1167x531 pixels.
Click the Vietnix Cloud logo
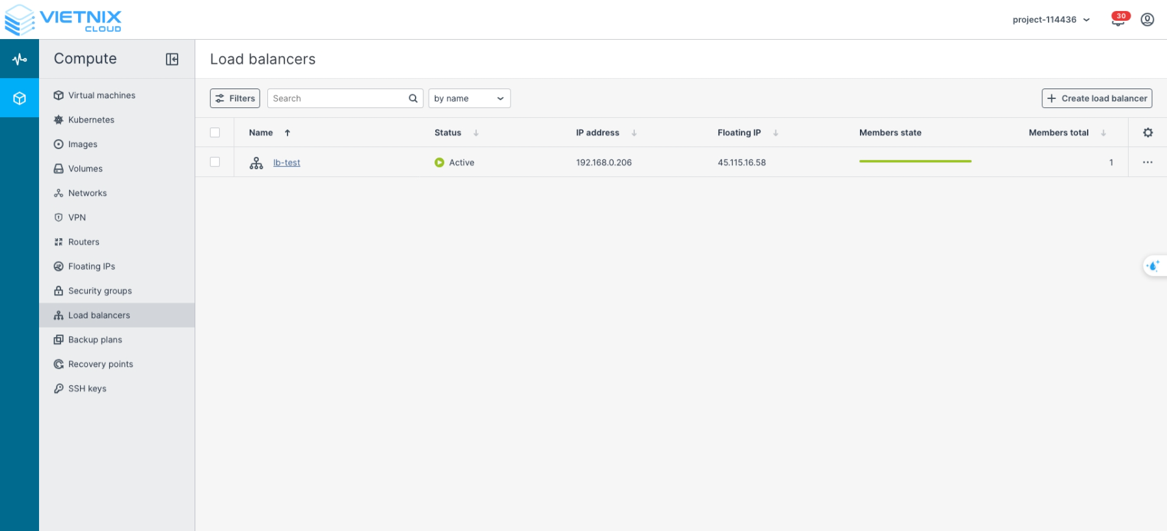63,20
